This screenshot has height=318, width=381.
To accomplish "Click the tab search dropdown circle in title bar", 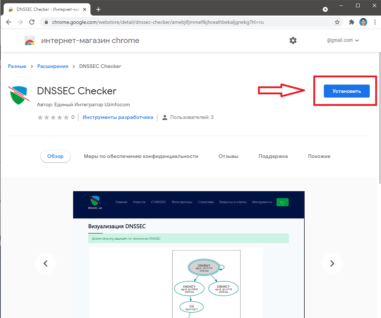I will tap(325, 9).
